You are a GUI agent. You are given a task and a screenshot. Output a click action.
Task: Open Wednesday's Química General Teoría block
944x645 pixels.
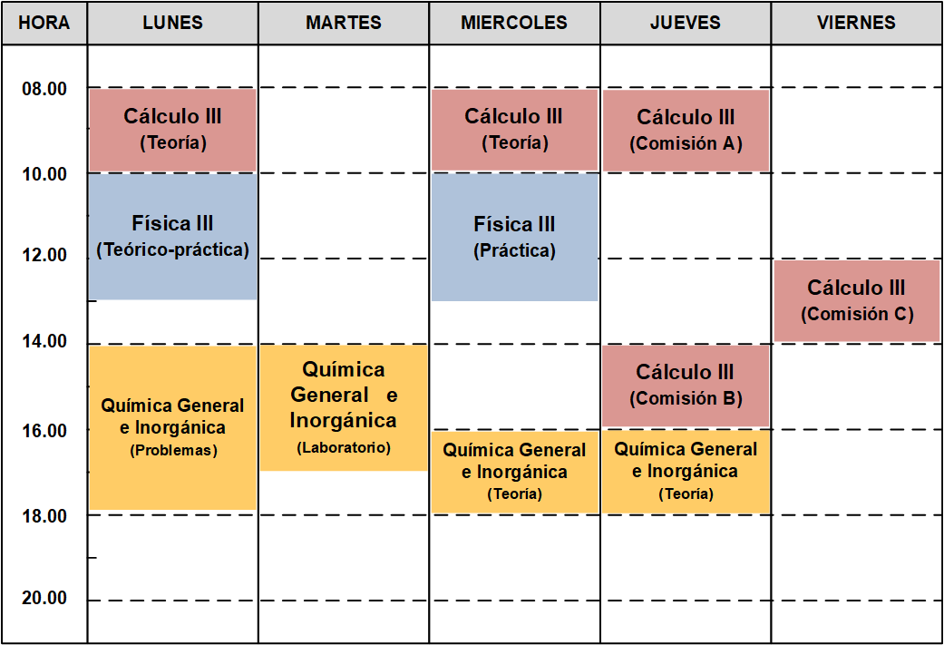(x=515, y=472)
